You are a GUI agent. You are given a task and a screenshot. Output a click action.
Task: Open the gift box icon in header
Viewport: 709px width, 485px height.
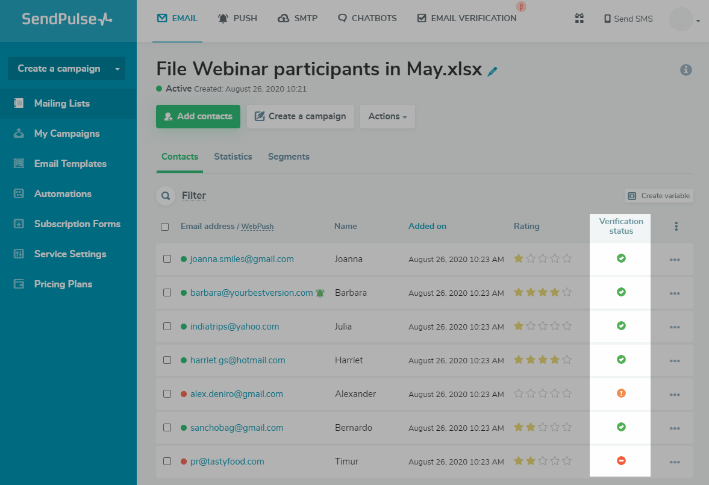tap(579, 19)
